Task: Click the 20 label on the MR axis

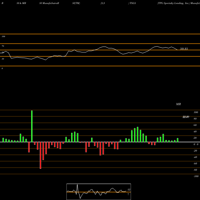Action: point(195,138)
